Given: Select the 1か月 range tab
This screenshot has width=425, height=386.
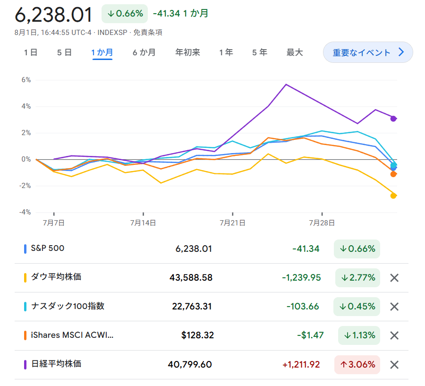Looking at the screenshot, I should pyautogui.click(x=102, y=52).
